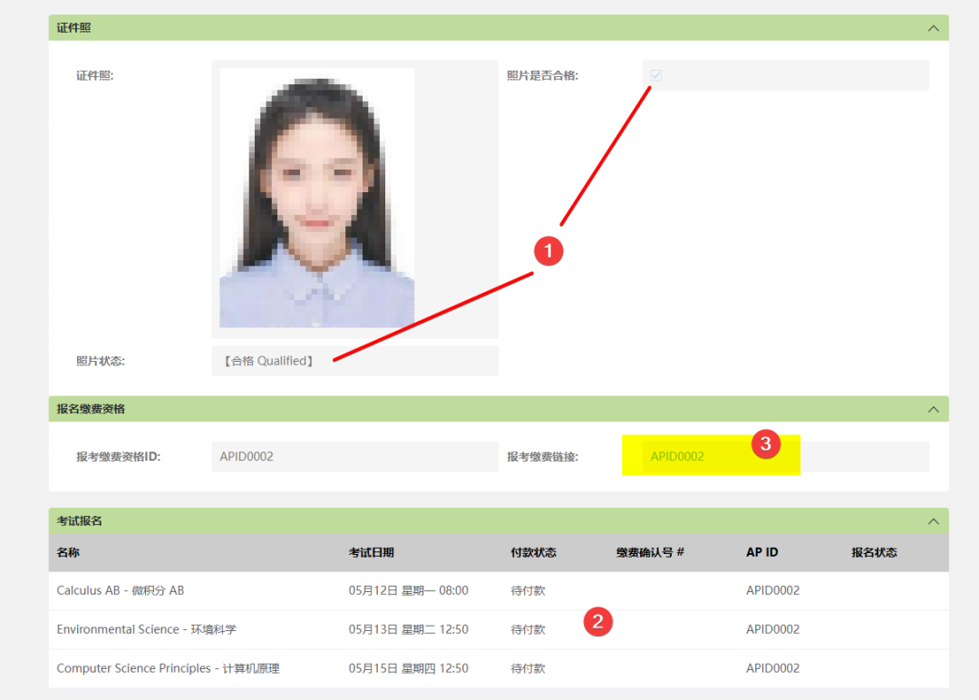
Task: Click the 付款状态 column header
Action: click(x=533, y=552)
